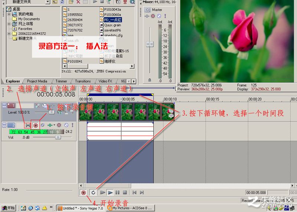Screen dimensions: 297x212
Task: Click the transport Record button
Action: [83, 193]
